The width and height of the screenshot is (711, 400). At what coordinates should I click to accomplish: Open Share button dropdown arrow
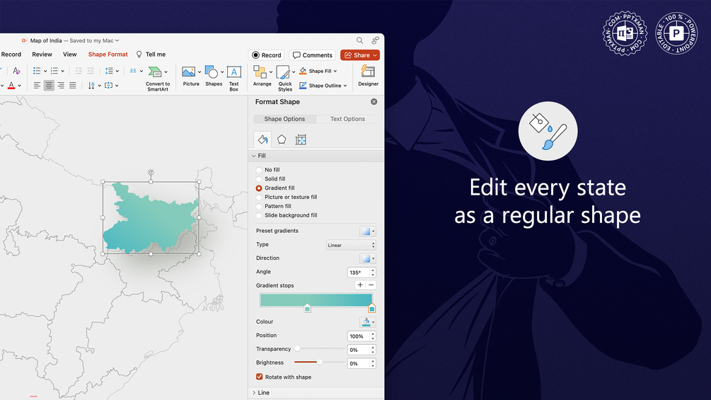[375, 55]
